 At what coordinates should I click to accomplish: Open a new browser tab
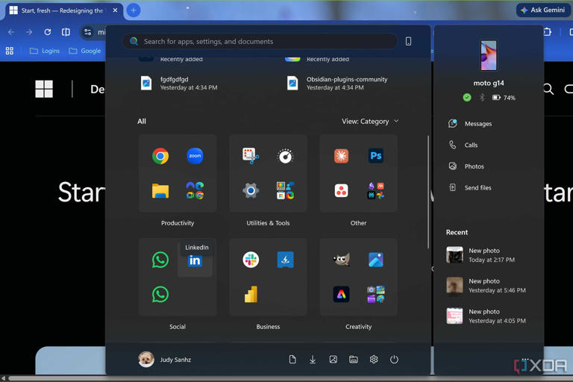[134, 10]
